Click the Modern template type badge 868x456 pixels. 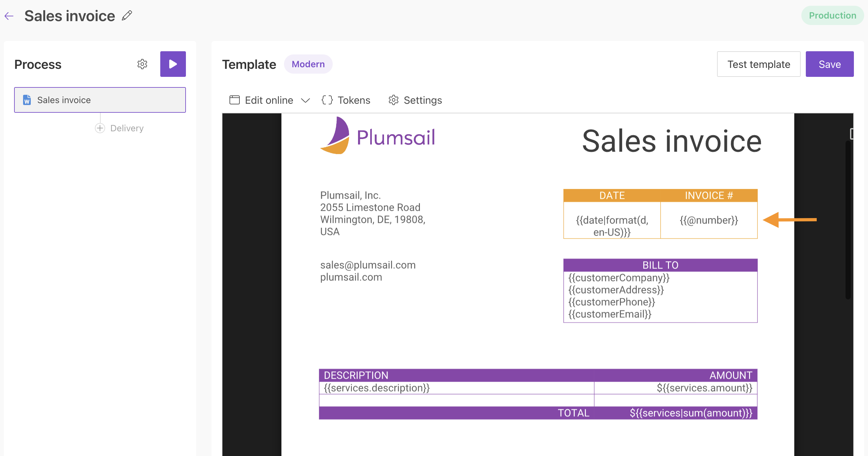[308, 64]
